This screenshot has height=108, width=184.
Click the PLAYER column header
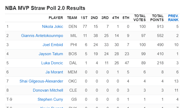pos(56,18)
